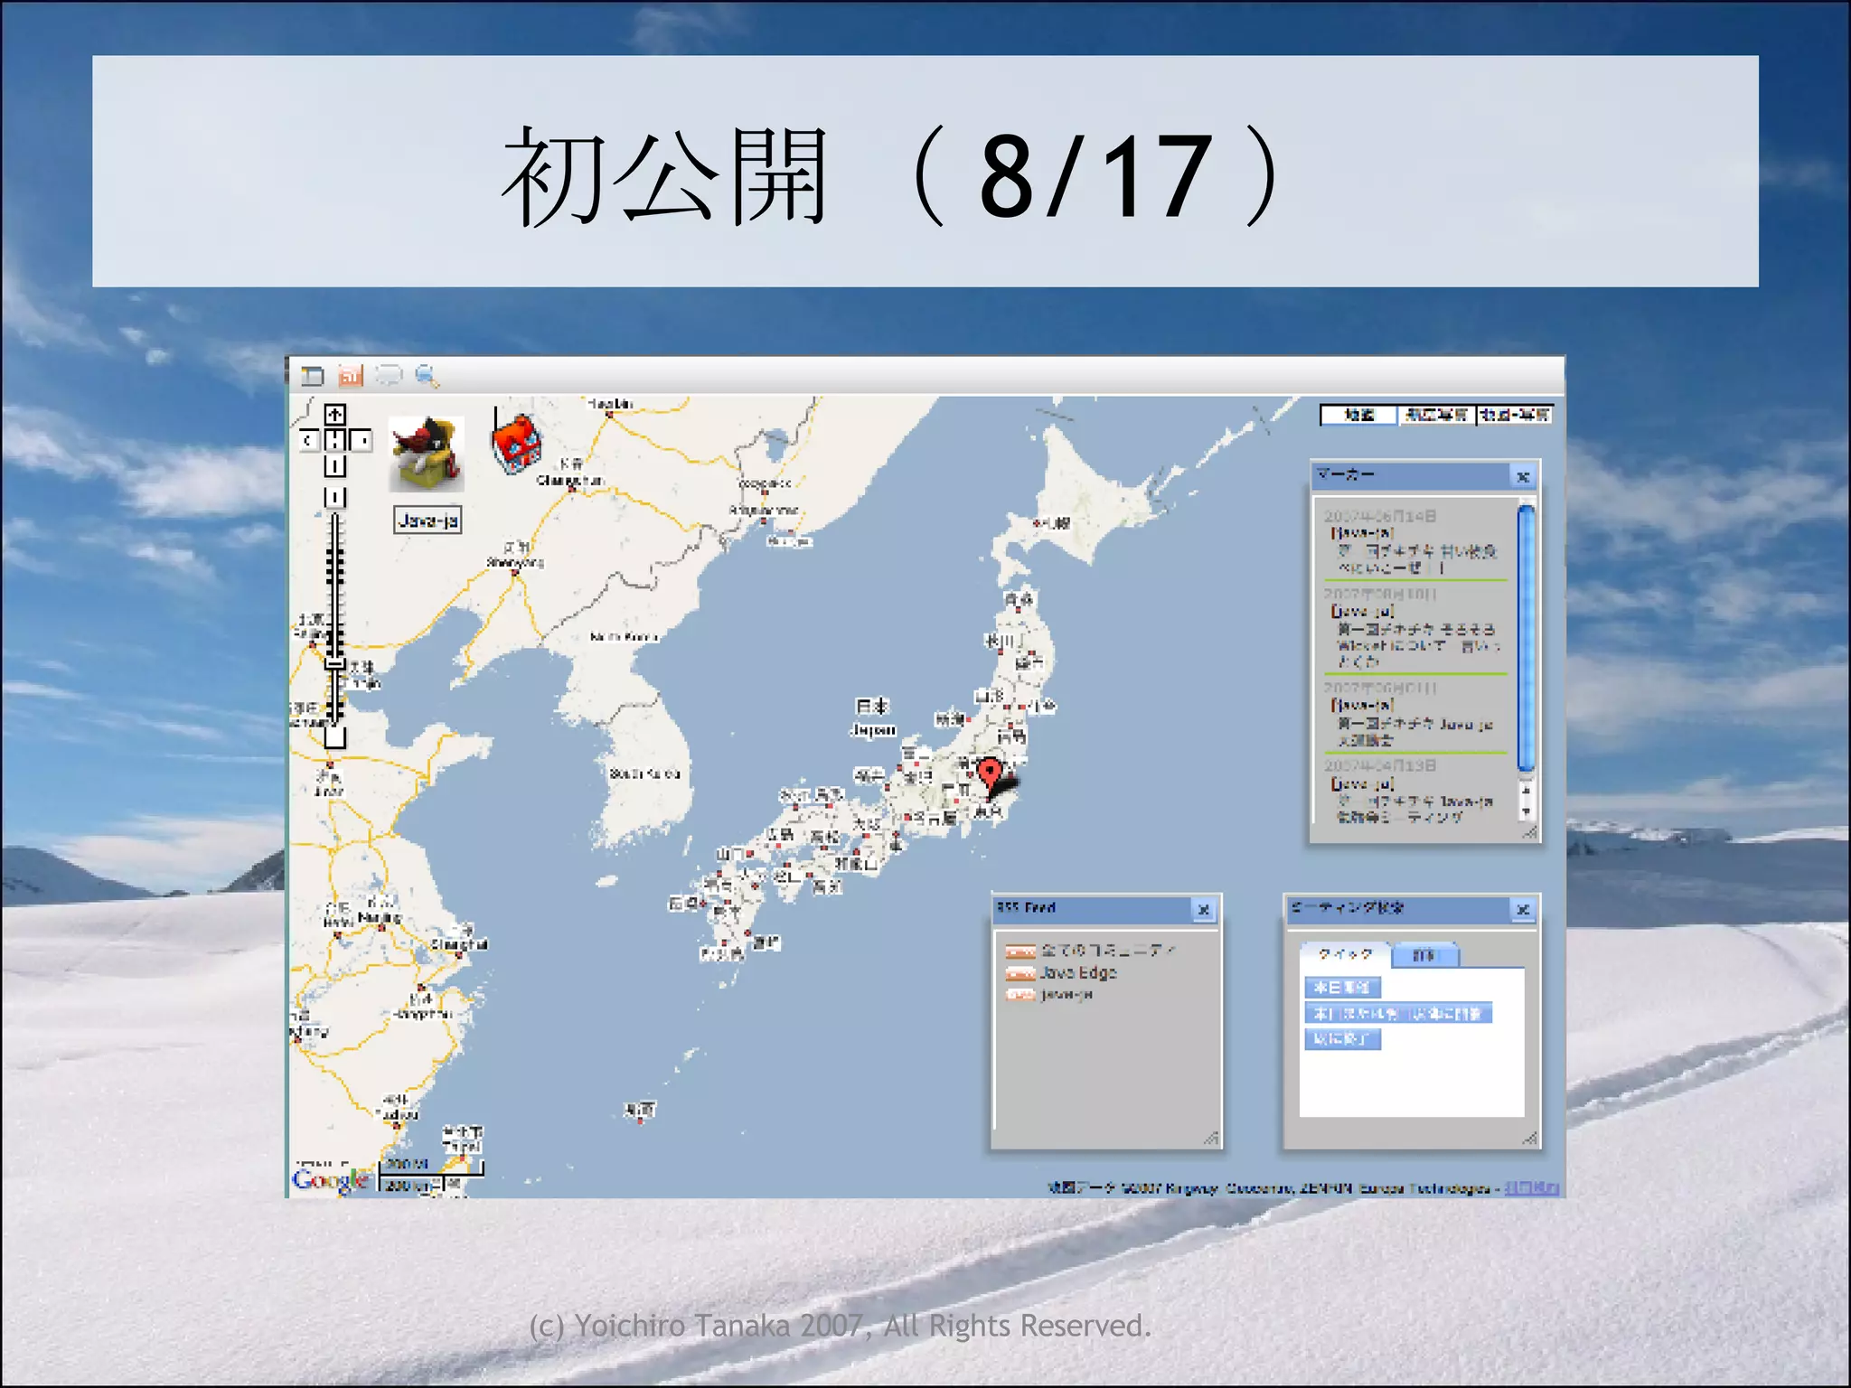Select the クイック tab in meeting search
This screenshot has width=1851, height=1388.
pos(1345,954)
